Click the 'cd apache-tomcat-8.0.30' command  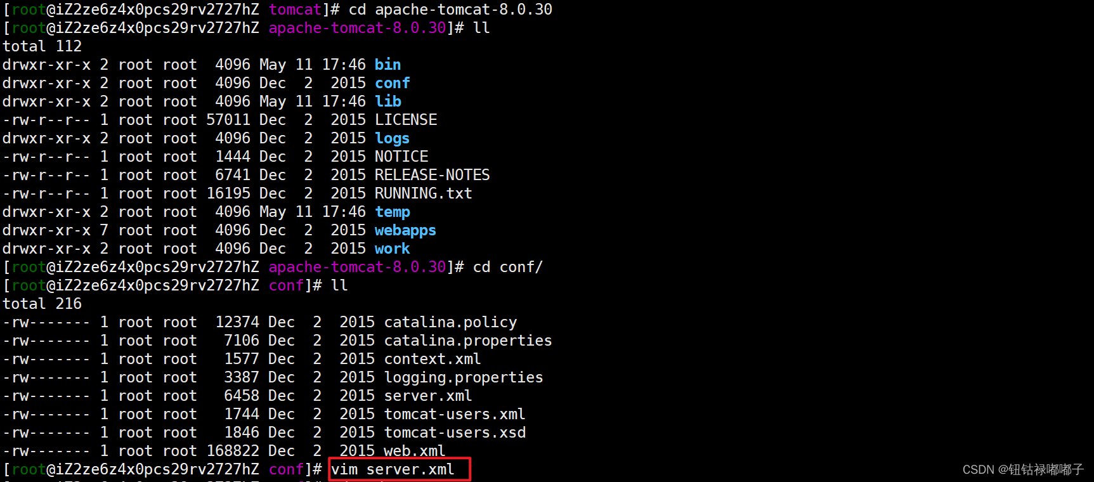450,10
